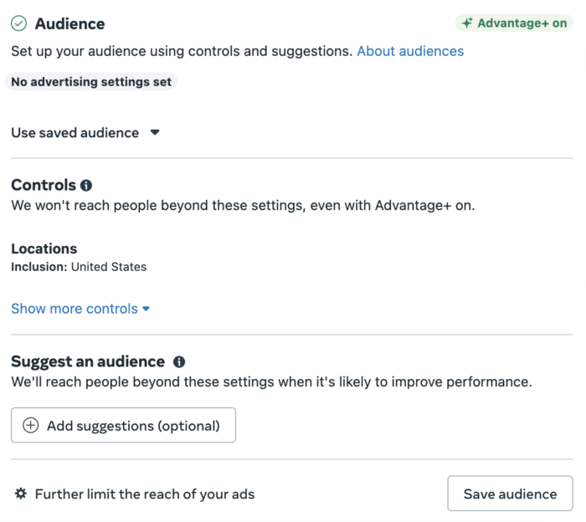Open the Use saved audience dropdown
Screen dimensions: 586x522
pyautogui.click(x=85, y=132)
